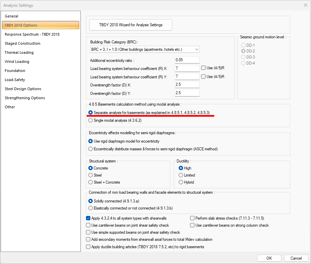Go to Staged Construction settings
311x264 pixels.
[23, 43]
